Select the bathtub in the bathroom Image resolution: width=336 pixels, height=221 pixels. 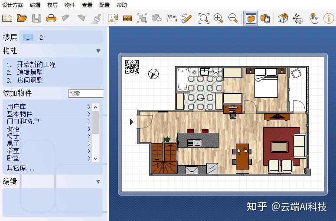click(x=183, y=80)
